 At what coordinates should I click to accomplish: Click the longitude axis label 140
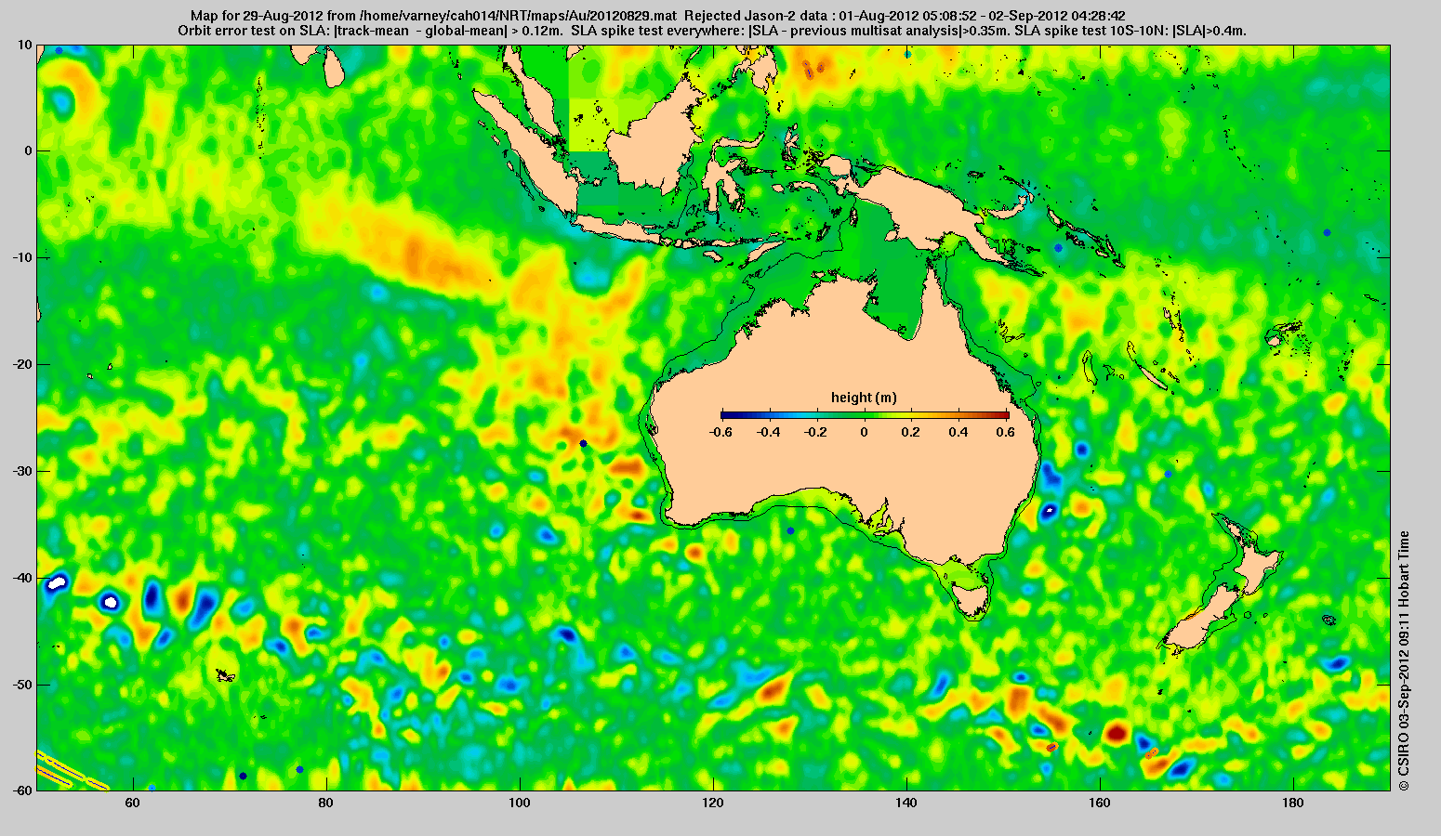906,803
